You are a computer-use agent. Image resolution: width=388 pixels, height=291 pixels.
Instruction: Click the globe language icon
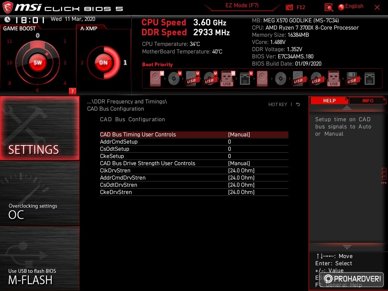(341, 7)
